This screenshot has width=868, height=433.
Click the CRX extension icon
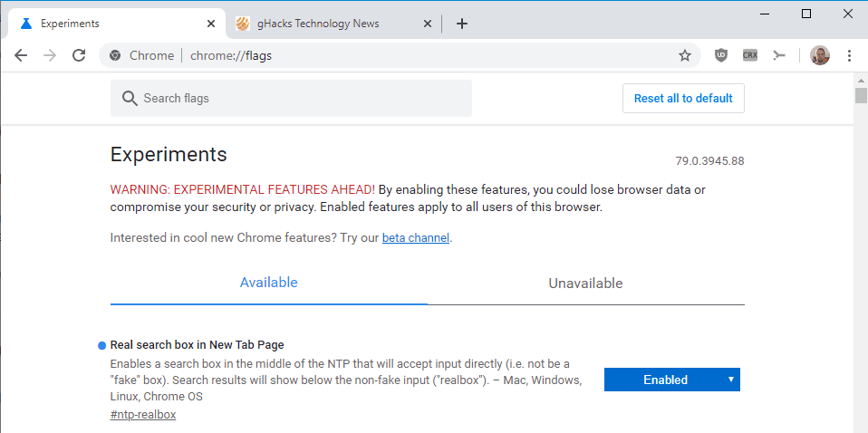(749, 55)
